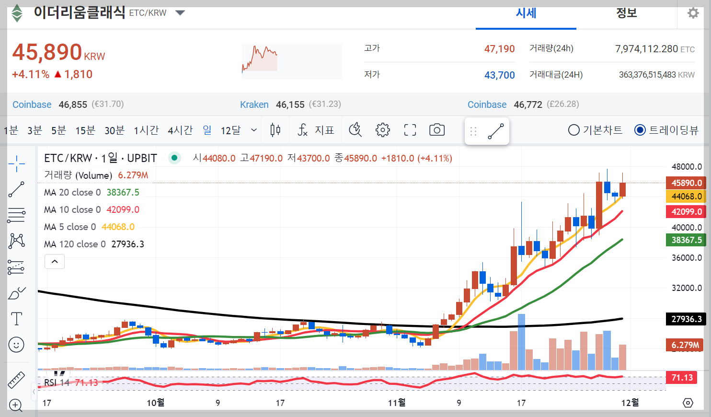Screen dimensions: 711x417
Task: Click the 6.279M volume axis label
Action: coord(685,345)
